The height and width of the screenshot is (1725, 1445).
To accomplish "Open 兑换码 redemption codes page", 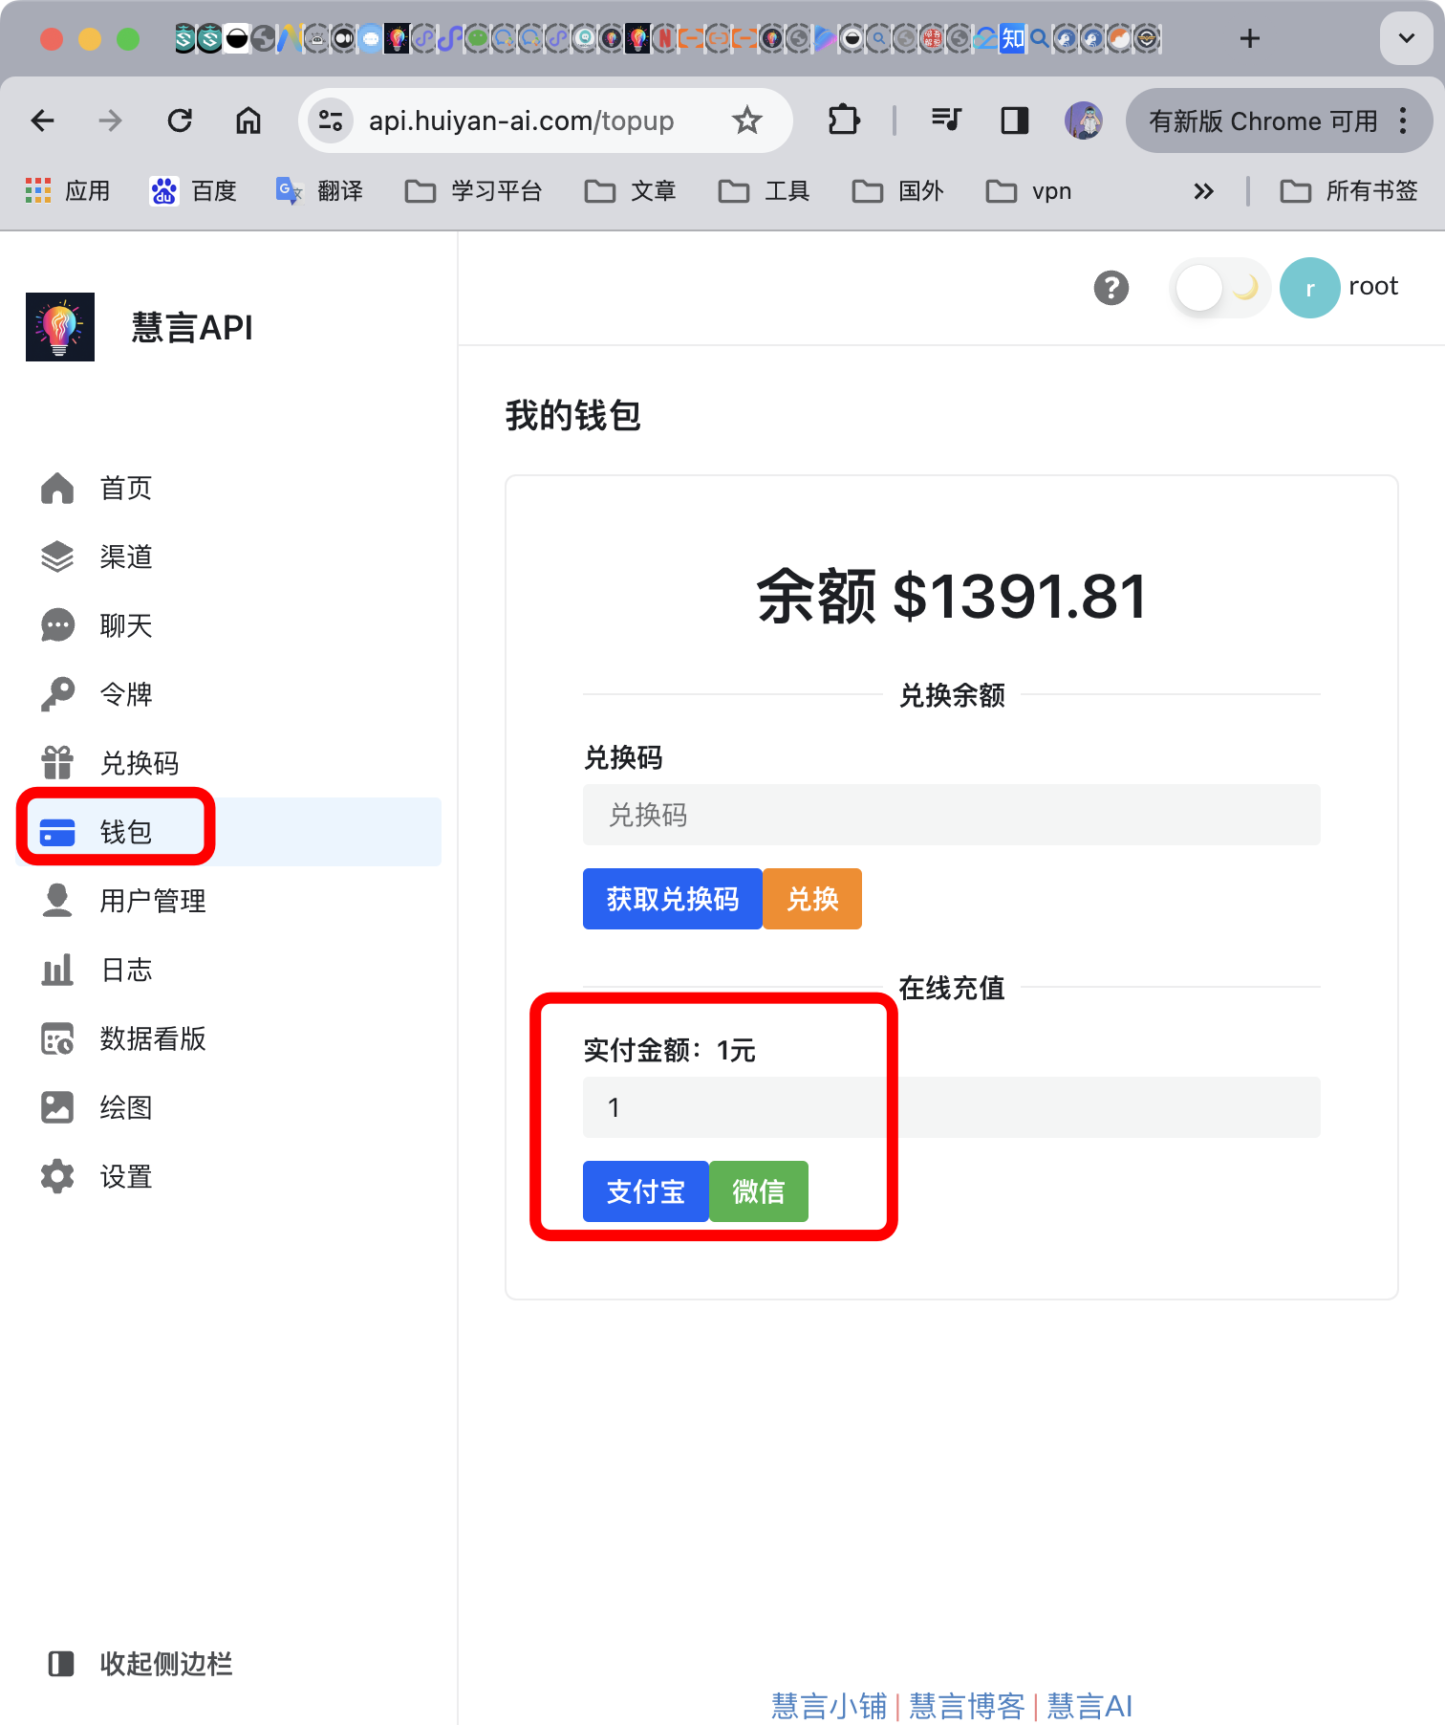I will (139, 764).
